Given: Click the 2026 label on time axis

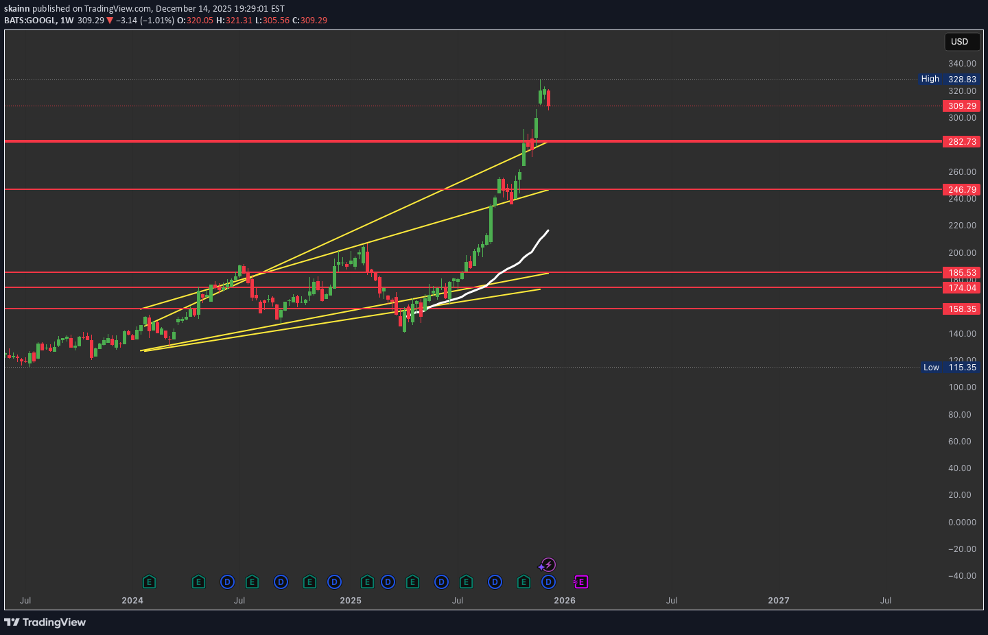Looking at the screenshot, I should (x=565, y=601).
